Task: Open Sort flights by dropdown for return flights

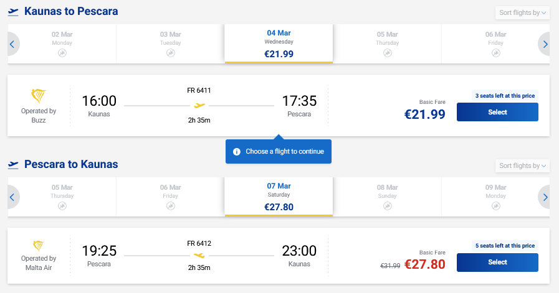Action: [x=522, y=165]
